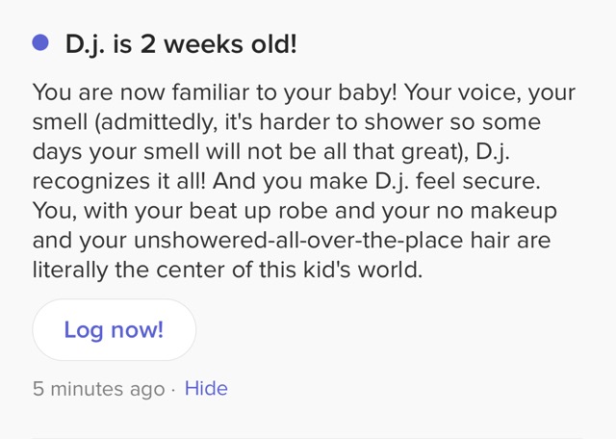Click the 'unshowered-all-over-the-place' hyphenated word
The height and width of the screenshot is (439, 616).
point(298,240)
